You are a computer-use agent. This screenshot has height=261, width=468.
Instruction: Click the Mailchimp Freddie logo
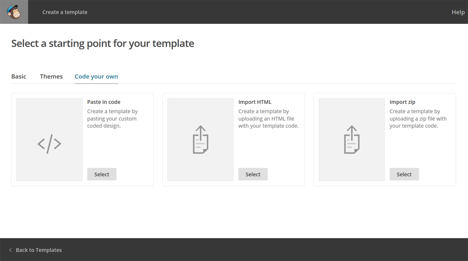click(14, 12)
